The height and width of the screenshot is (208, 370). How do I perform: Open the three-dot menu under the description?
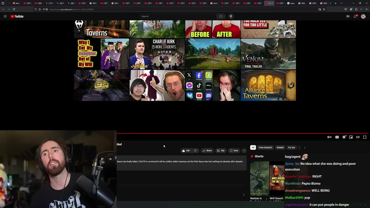click(x=244, y=195)
